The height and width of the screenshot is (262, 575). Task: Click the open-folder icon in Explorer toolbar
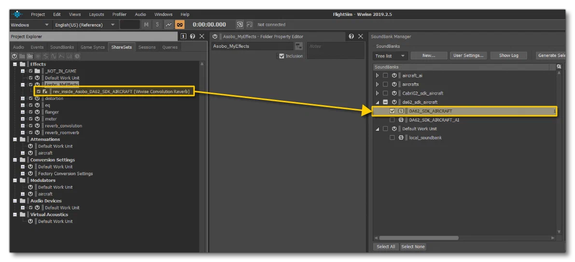pyautogui.click(x=30, y=56)
